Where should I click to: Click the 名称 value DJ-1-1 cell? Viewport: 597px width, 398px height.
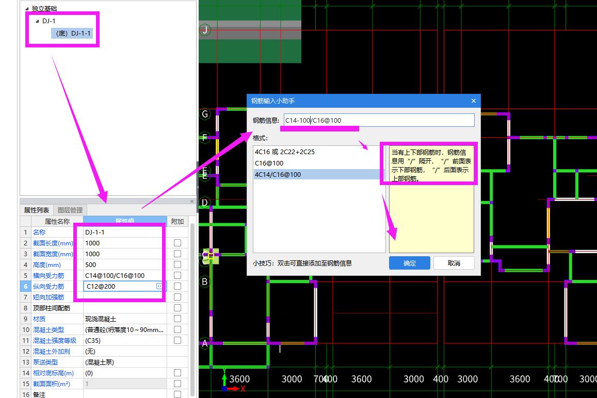(x=125, y=232)
